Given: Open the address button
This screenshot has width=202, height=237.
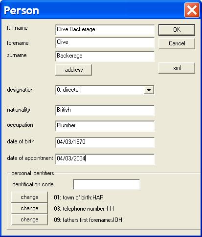Looking at the screenshot, I should click(73, 70).
